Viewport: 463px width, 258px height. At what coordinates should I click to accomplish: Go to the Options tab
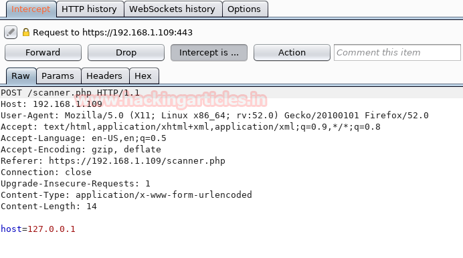pyautogui.click(x=244, y=9)
